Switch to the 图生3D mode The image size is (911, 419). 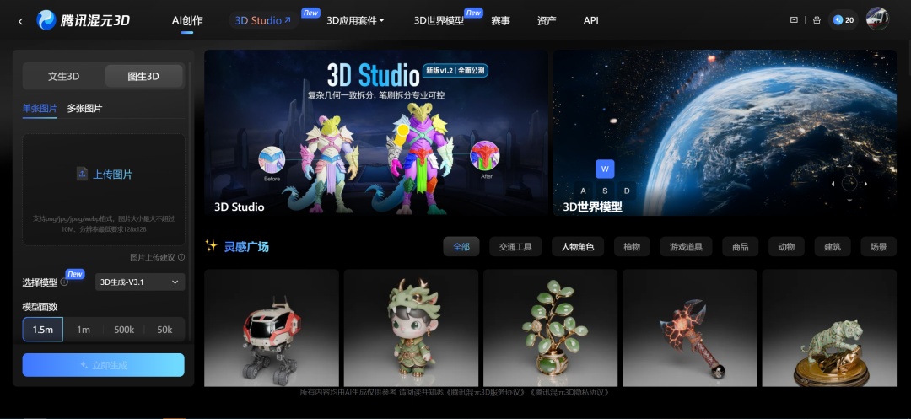point(143,76)
